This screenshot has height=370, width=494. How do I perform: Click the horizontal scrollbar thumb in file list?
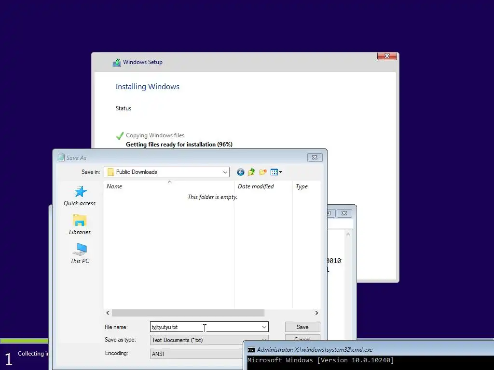pyautogui.click(x=188, y=313)
